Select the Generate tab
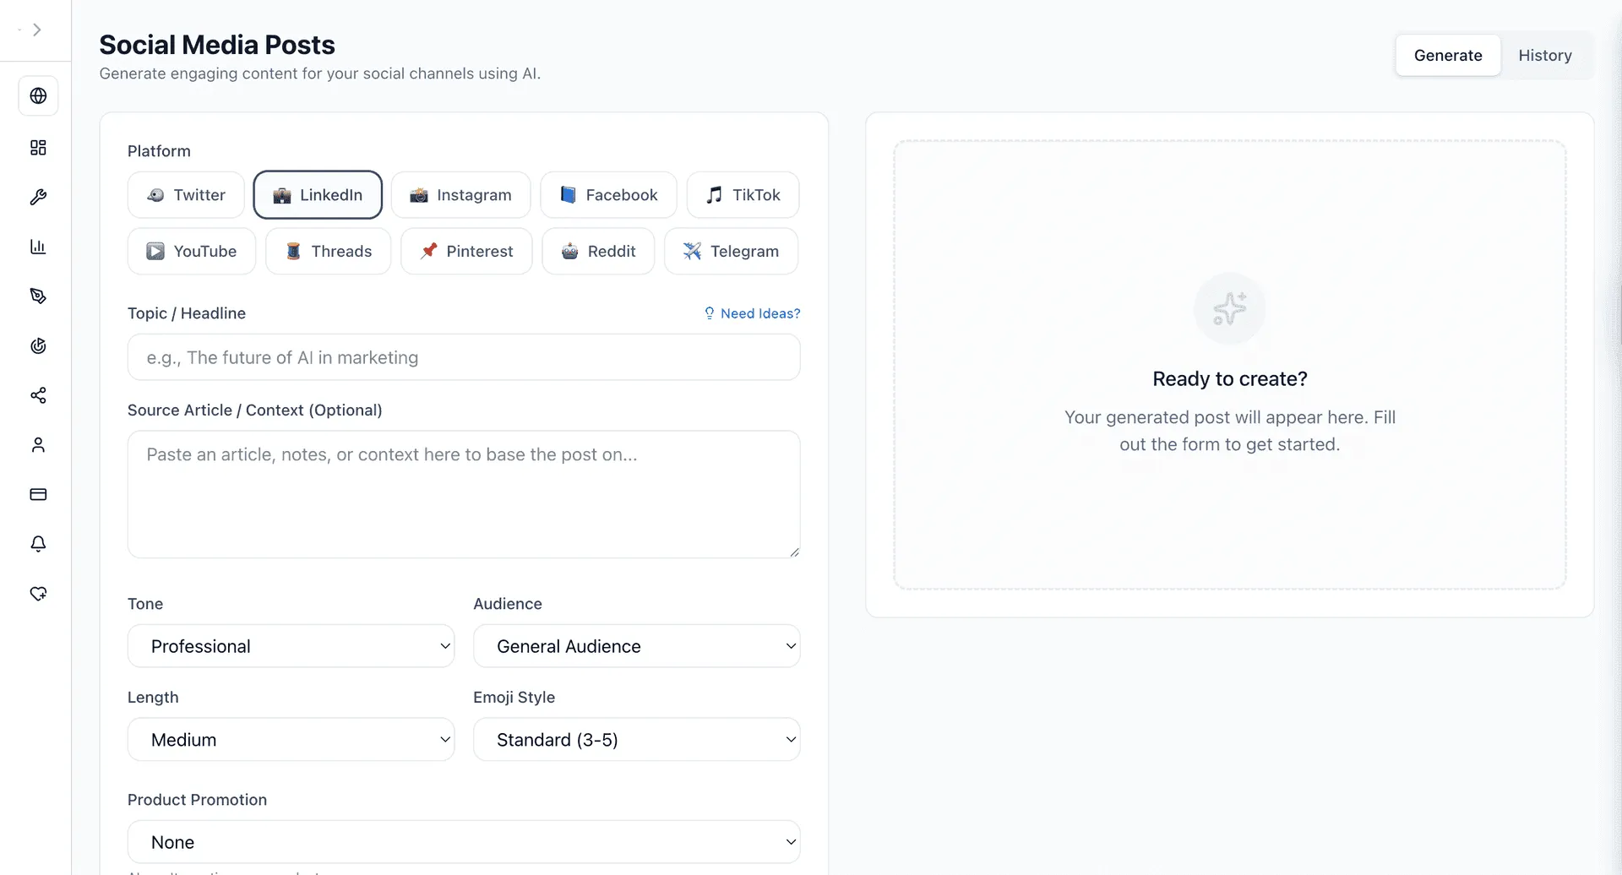 click(1447, 56)
